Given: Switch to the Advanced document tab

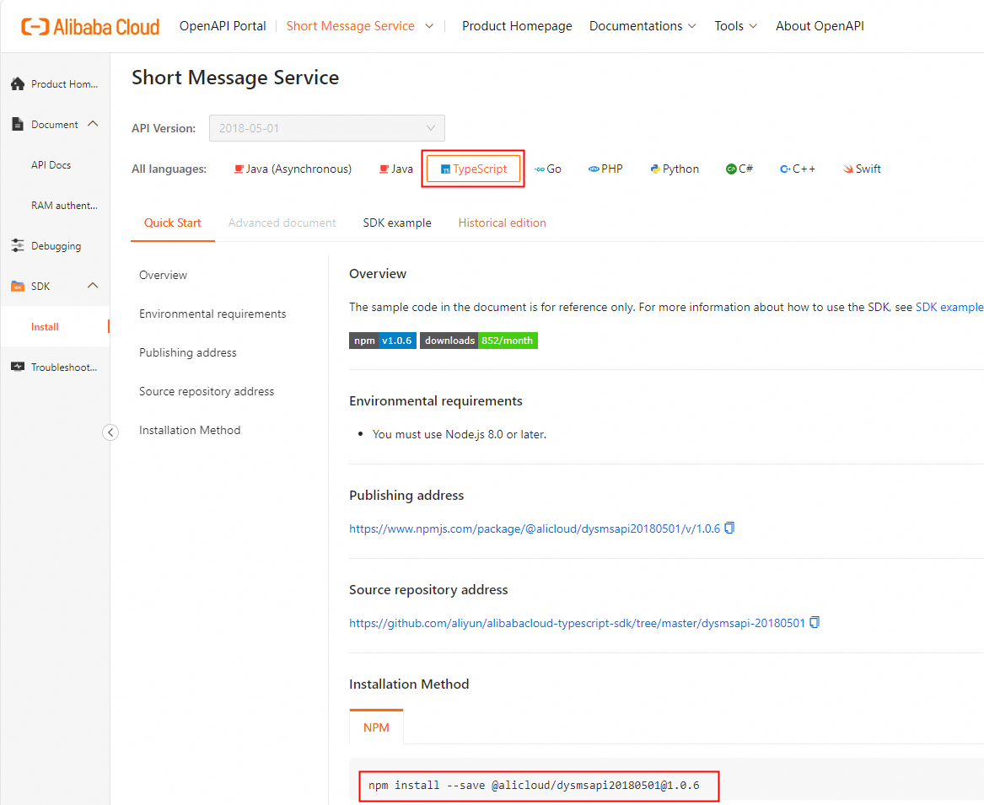Looking at the screenshot, I should (x=282, y=223).
